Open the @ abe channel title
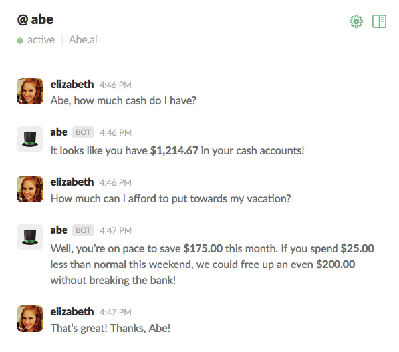The image size is (399, 352). [35, 19]
